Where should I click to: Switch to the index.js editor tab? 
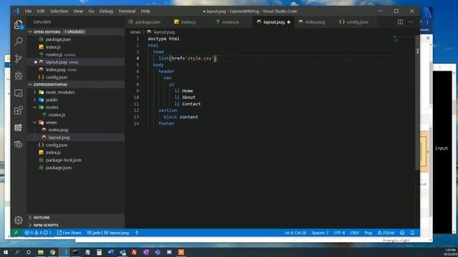188,22
